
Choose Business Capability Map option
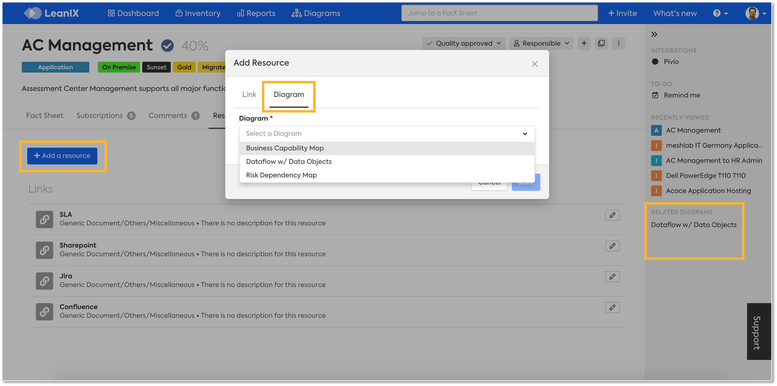click(x=387, y=148)
